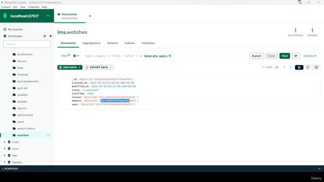Switch to the Schema tab
Viewport: 324px width, 182px height.
point(112,43)
